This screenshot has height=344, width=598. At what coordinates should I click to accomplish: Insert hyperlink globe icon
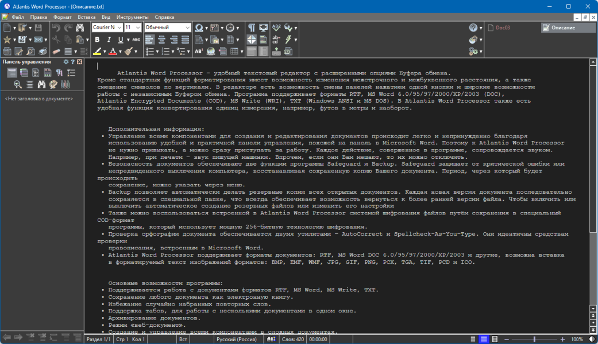pos(210,52)
